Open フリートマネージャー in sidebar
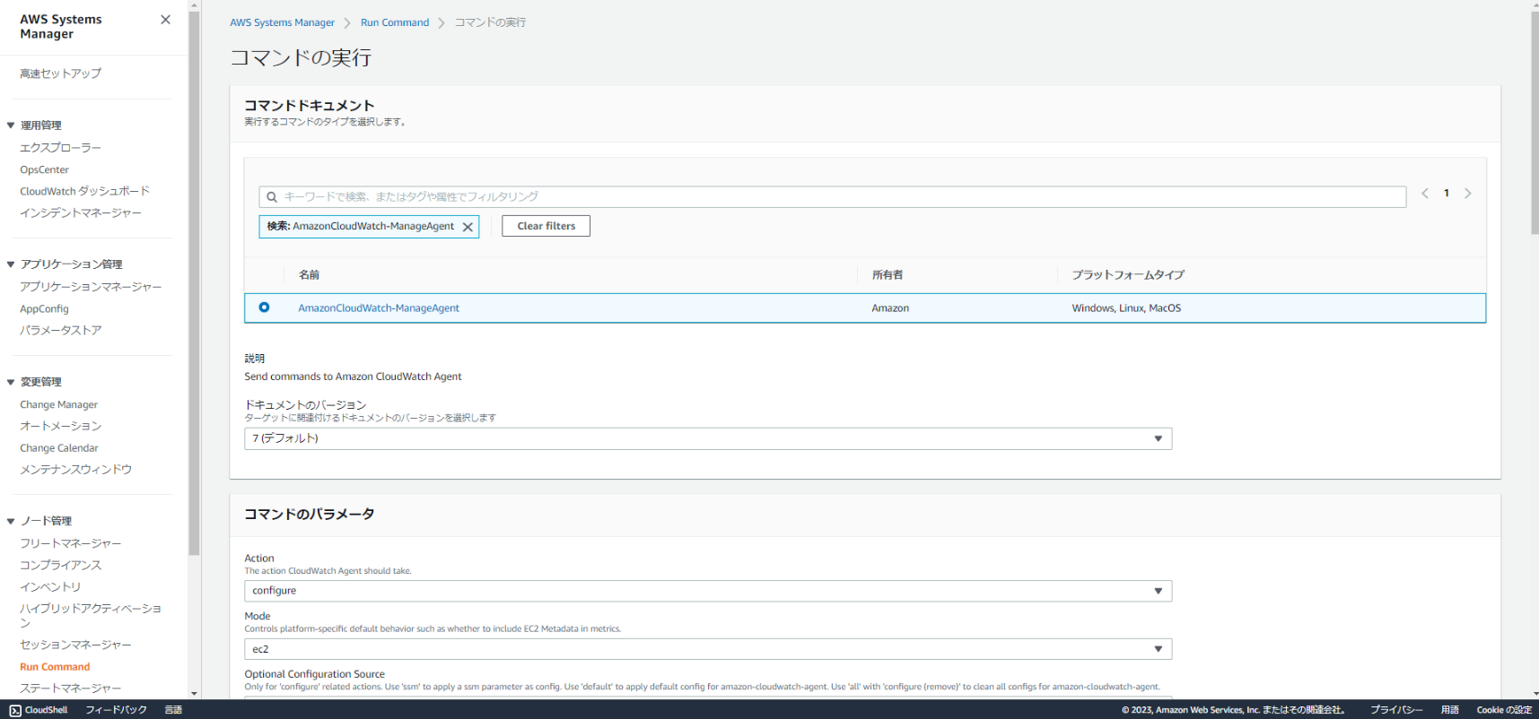Viewport: 1539px width, 719px height. click(70, 543)
